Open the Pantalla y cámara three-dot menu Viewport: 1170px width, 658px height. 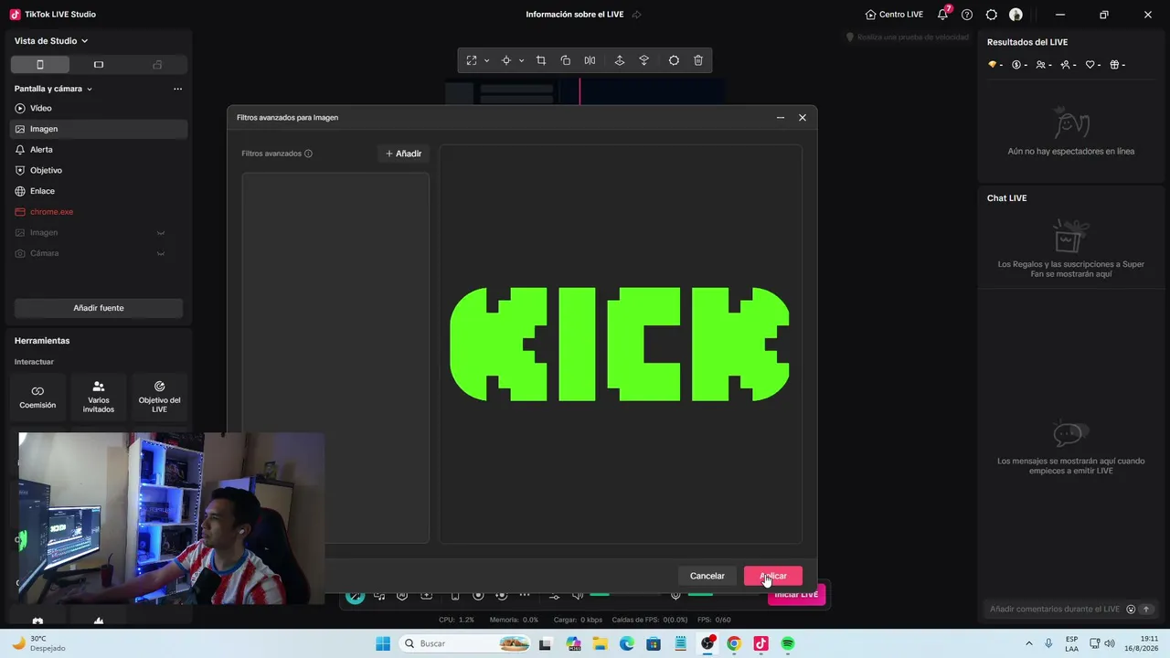177,89
